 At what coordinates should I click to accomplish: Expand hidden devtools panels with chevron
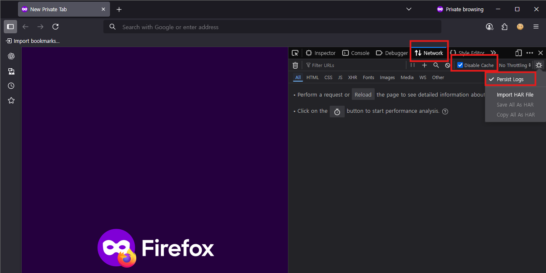tap(493, 53)
